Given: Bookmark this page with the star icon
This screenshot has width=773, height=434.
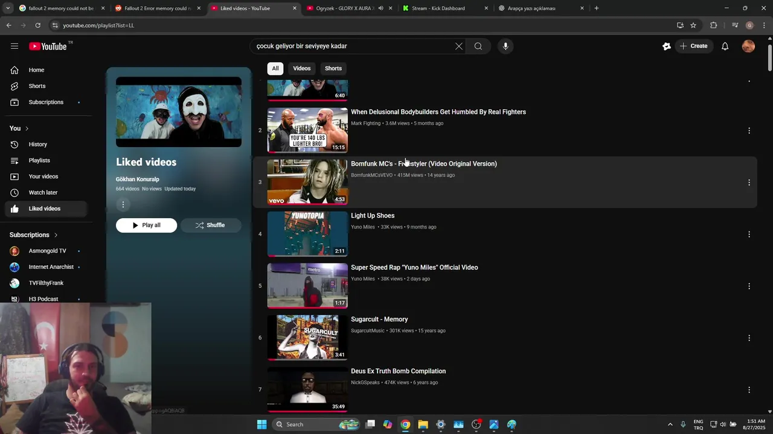Looking at the screenshot, I should coord(693,25).
